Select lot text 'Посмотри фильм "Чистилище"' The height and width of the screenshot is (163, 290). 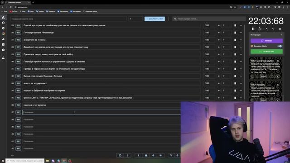point(39,33)
